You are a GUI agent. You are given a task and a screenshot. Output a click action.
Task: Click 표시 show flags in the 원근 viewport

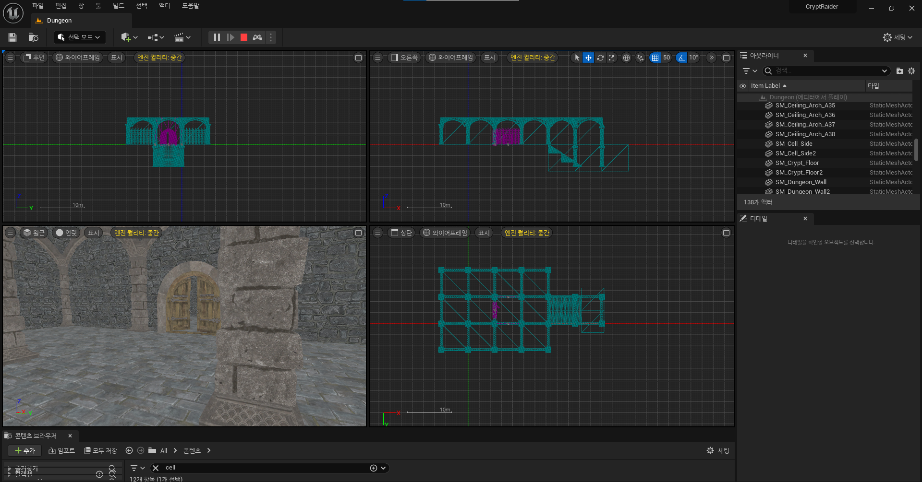pyautogui.click(x=93, y=233)
